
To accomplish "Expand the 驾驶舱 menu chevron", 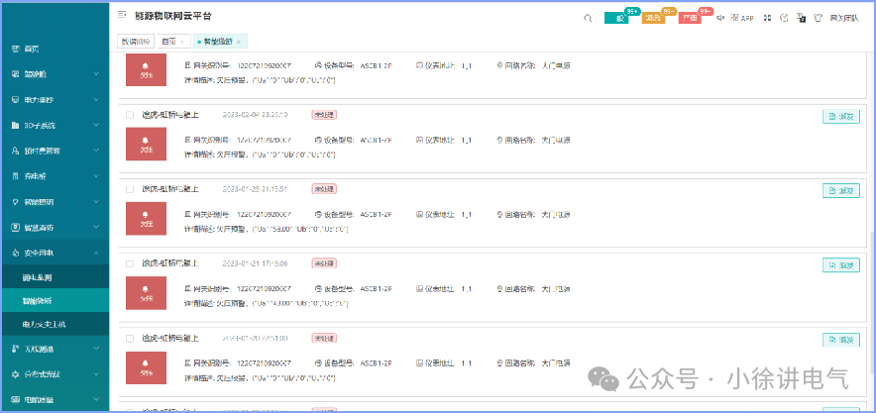I will [96, 74].
